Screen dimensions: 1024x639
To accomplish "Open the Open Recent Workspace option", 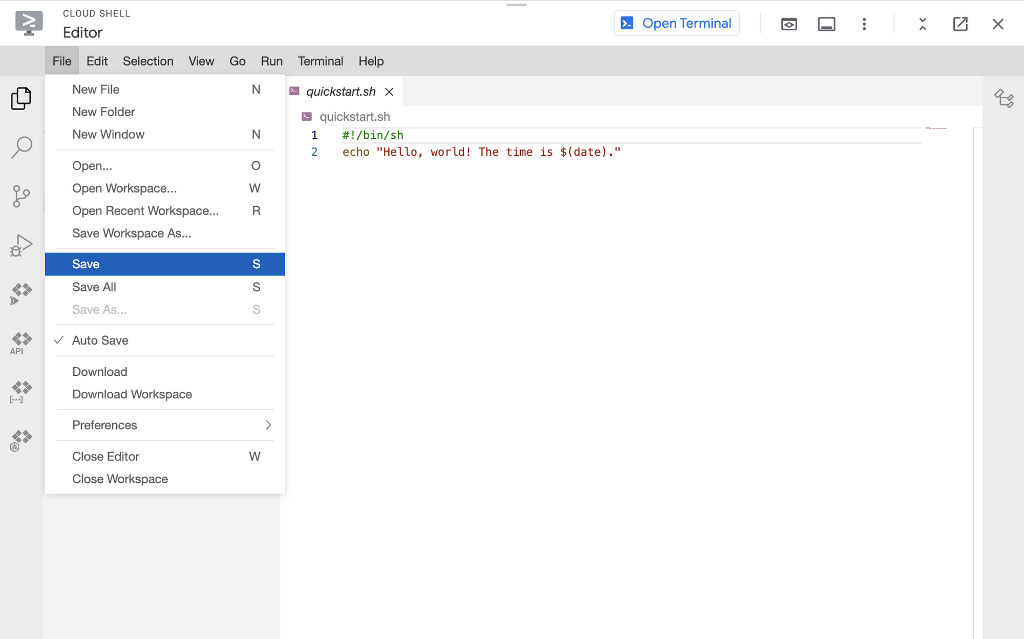I will [x=145, y=210].
